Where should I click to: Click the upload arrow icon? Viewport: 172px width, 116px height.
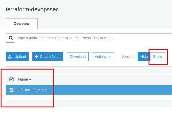[x=10, y=57]
